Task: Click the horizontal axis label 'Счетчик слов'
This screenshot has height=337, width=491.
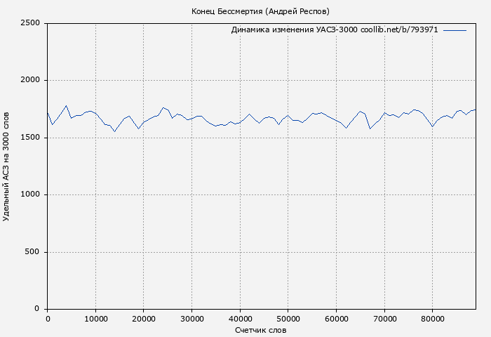Action: 261,330
